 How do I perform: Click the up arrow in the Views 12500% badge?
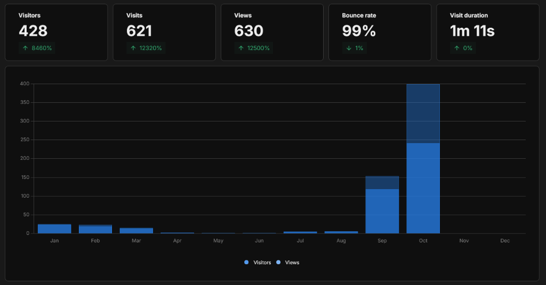(241, 48)
